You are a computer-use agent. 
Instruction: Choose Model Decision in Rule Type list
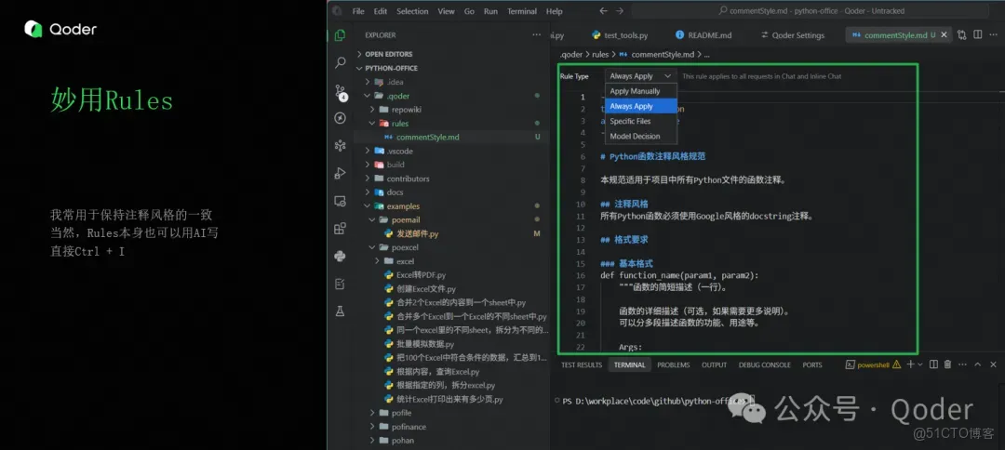[x=641, y=136]
